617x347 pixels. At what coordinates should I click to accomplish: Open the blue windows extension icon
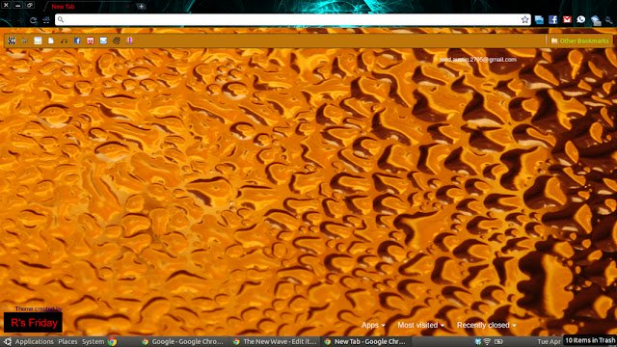click(x=539, y=19)
